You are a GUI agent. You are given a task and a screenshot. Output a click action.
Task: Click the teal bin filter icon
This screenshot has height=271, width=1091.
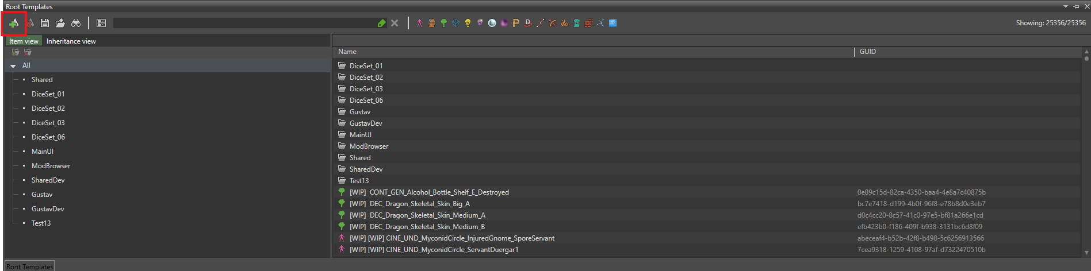coord(576,23)
